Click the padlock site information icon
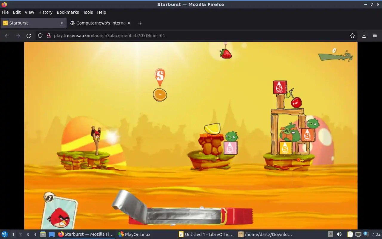Viewport: 382px width, 239px height. point(49,36)
